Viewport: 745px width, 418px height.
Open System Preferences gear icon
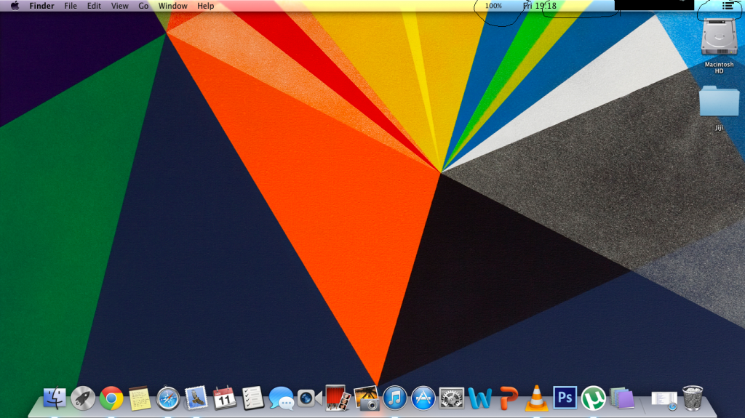(451, 398)
